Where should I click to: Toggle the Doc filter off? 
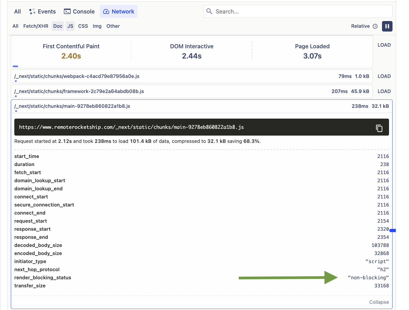(58, 26)
